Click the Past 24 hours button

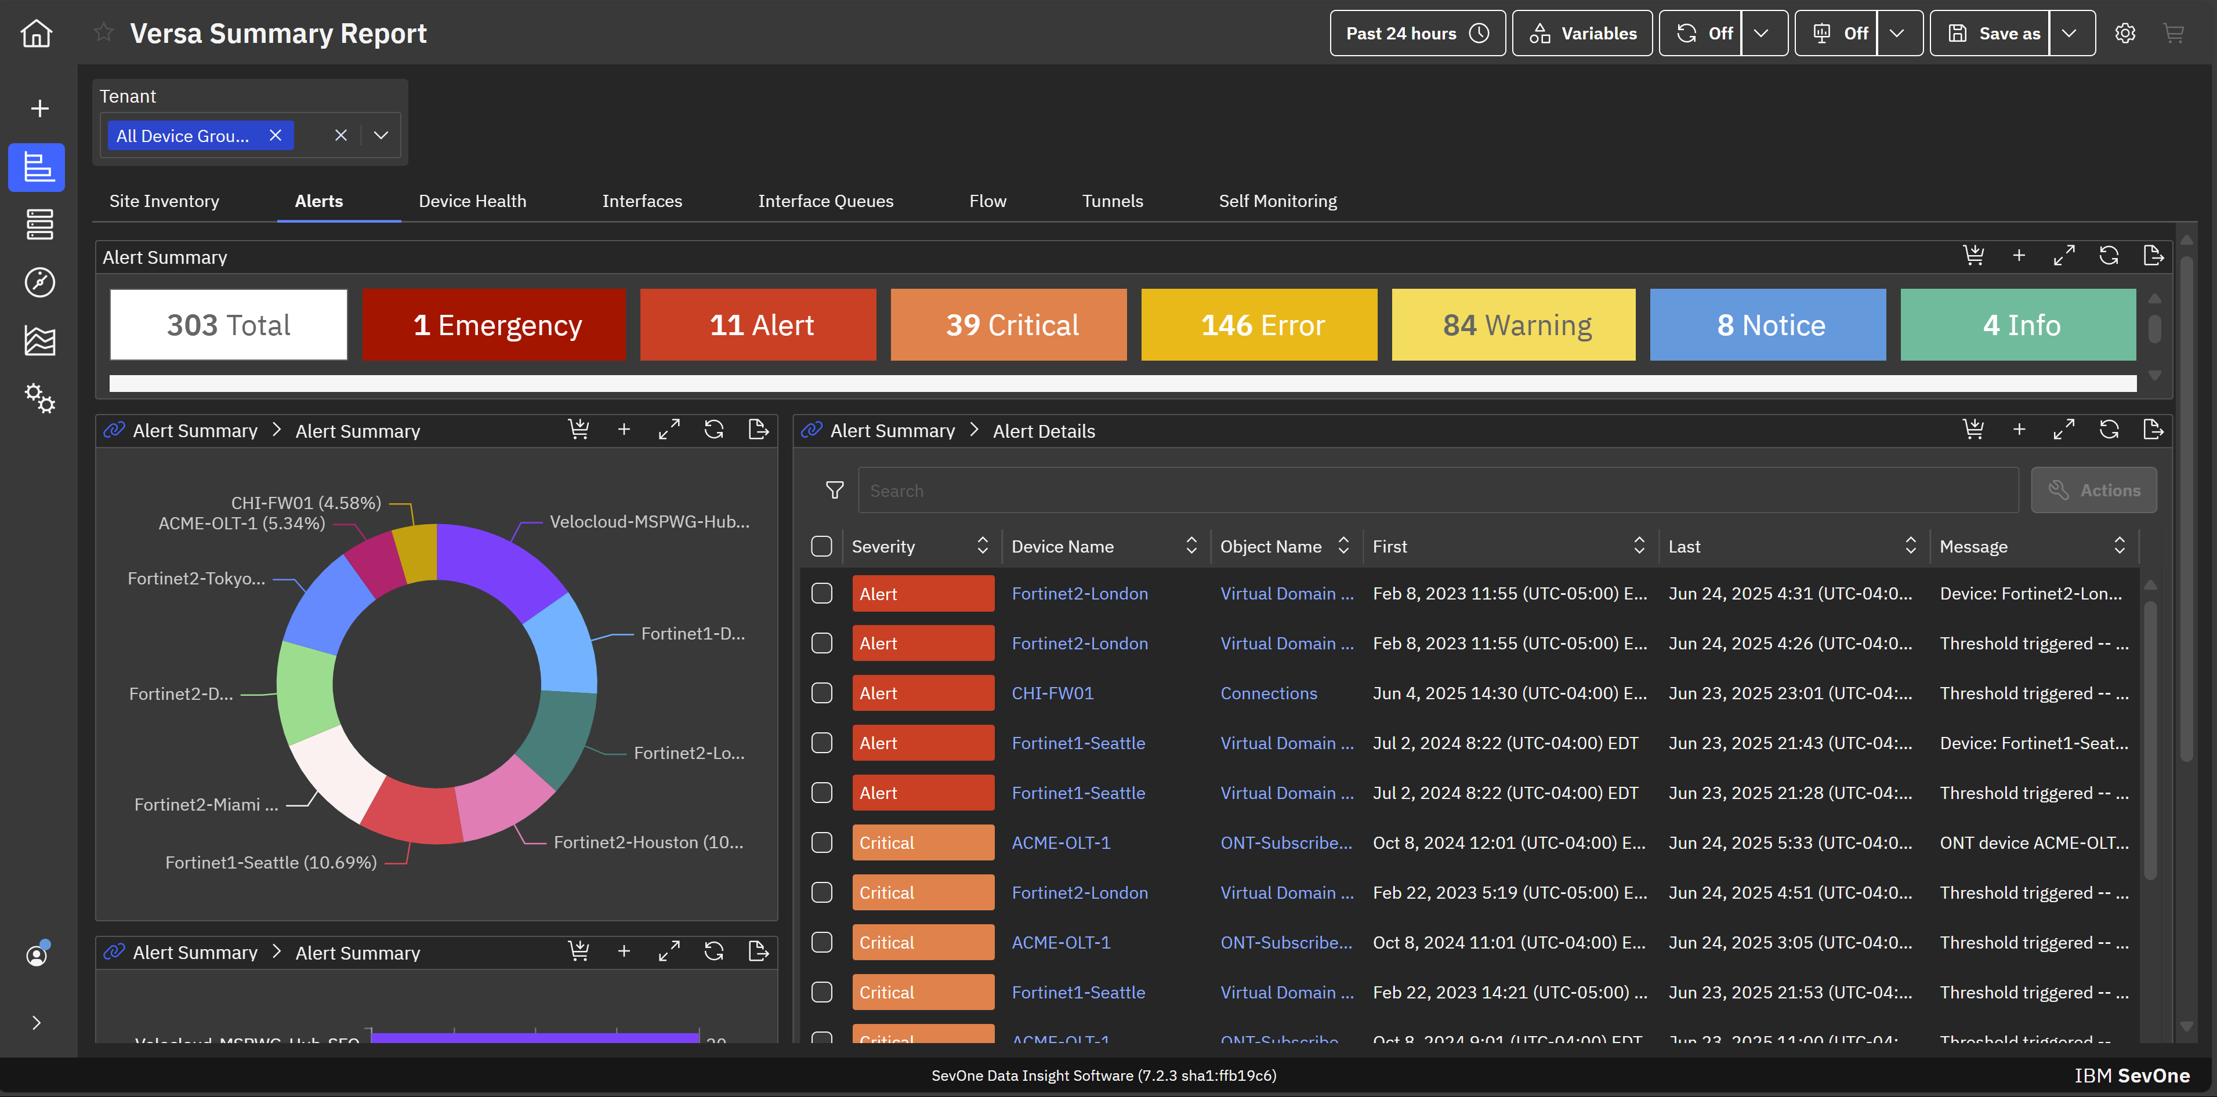click(1417, 34)
